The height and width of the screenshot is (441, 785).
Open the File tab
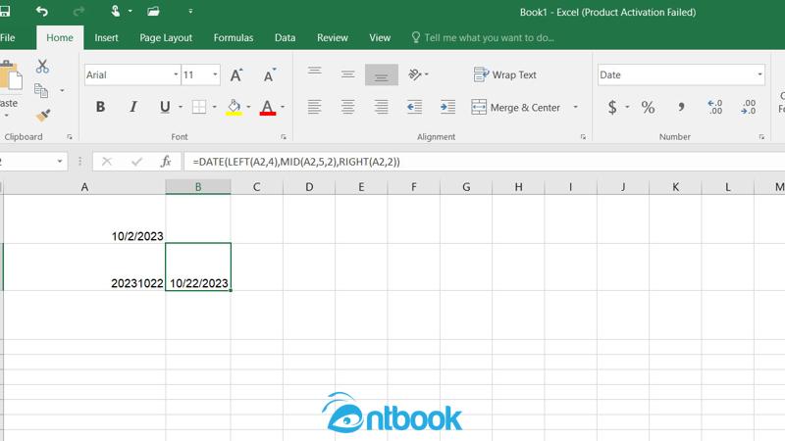click(x=8, y=37)
